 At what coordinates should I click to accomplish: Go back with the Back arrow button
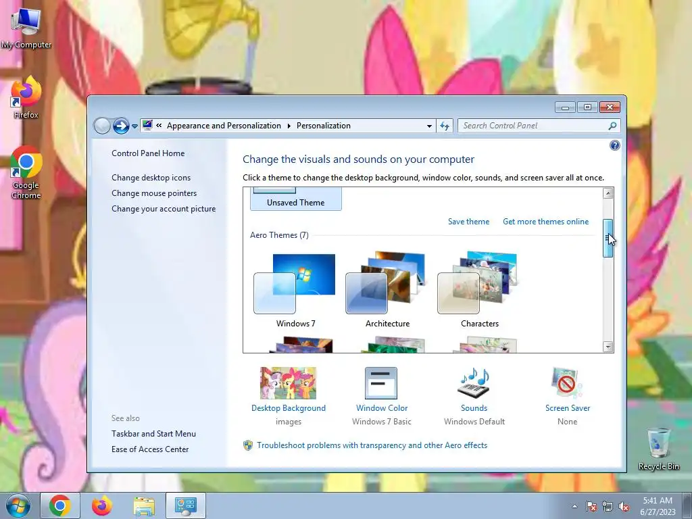(x=102, y=126)
